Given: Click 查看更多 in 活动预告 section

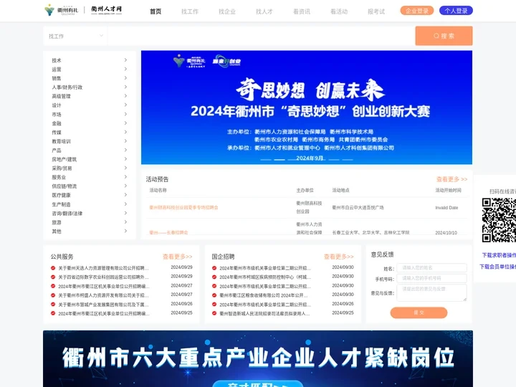Looking at the screenshot, I should (451, 179).
